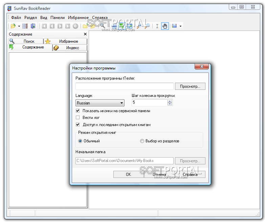Close the Настройки программы dialog
This screenshot has height=224, width=265.
pos(202,66)
